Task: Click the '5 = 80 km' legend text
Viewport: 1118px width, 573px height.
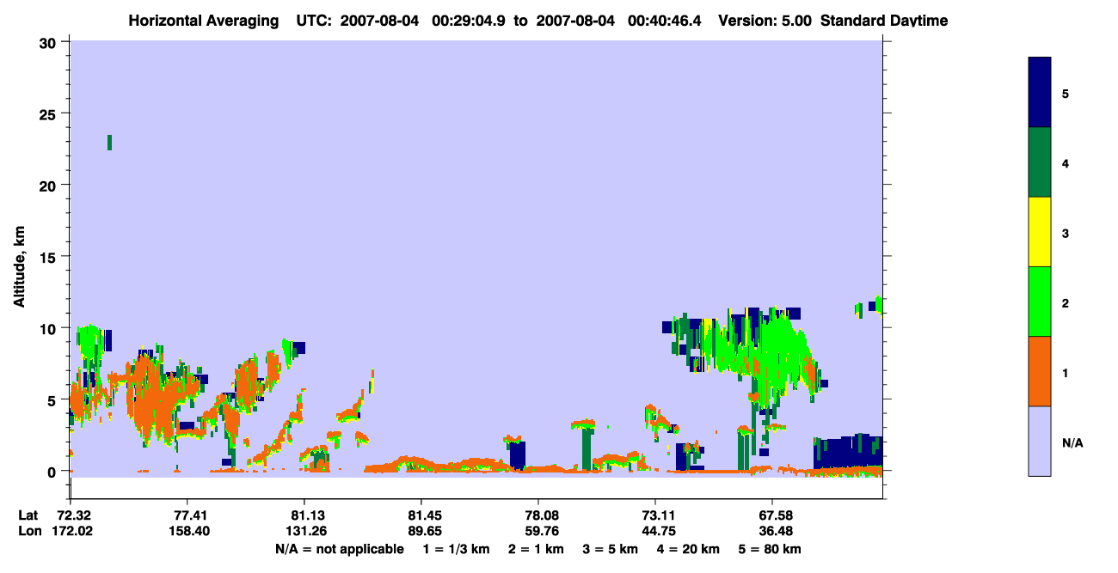Action: (770, 549)
